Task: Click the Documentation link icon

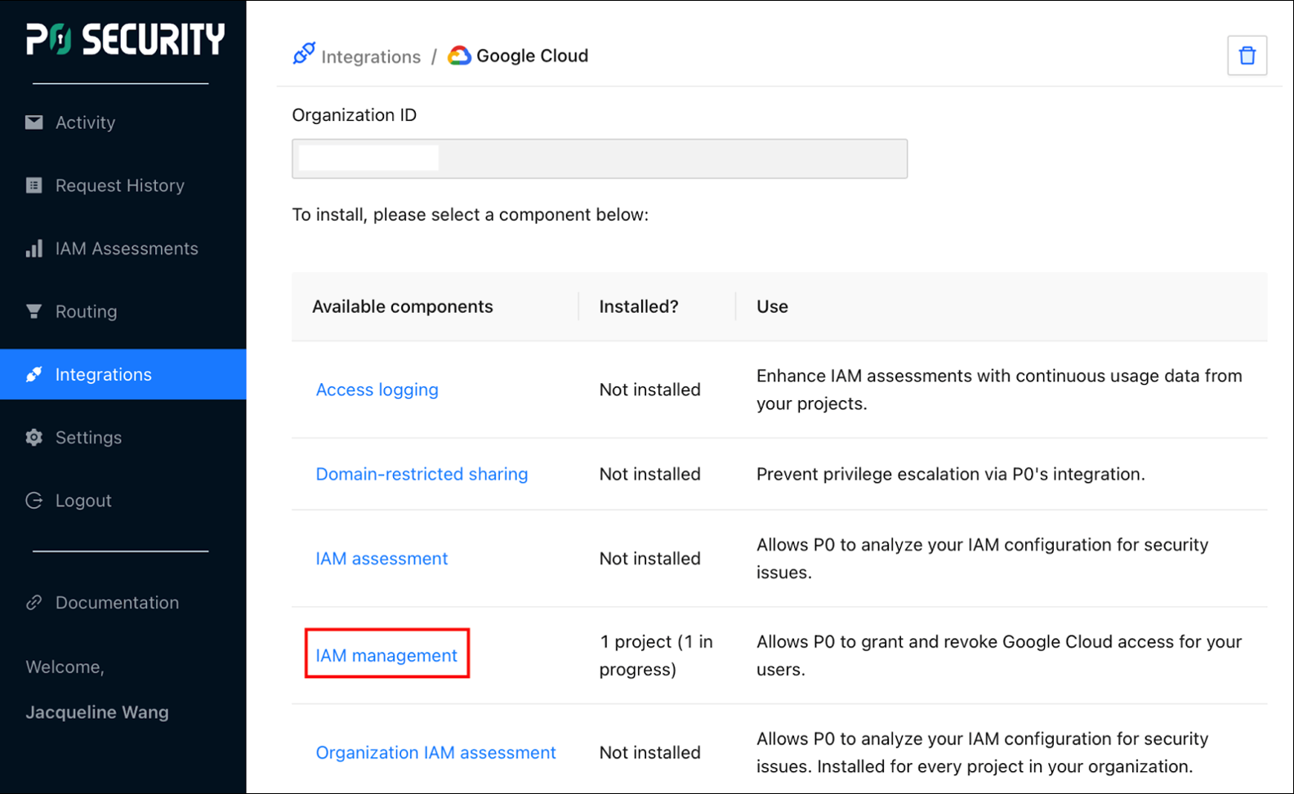Action: tap(33, 603)
